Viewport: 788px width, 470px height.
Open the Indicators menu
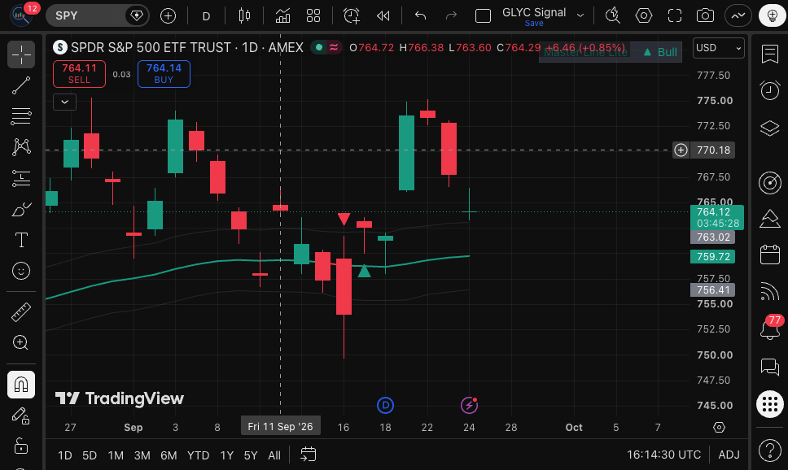283,16
